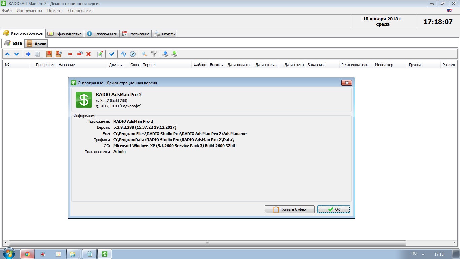Sort by the Раздел column header
Image resolution: width=460 pixels, height=259 pixels.
tap(449, 65)
